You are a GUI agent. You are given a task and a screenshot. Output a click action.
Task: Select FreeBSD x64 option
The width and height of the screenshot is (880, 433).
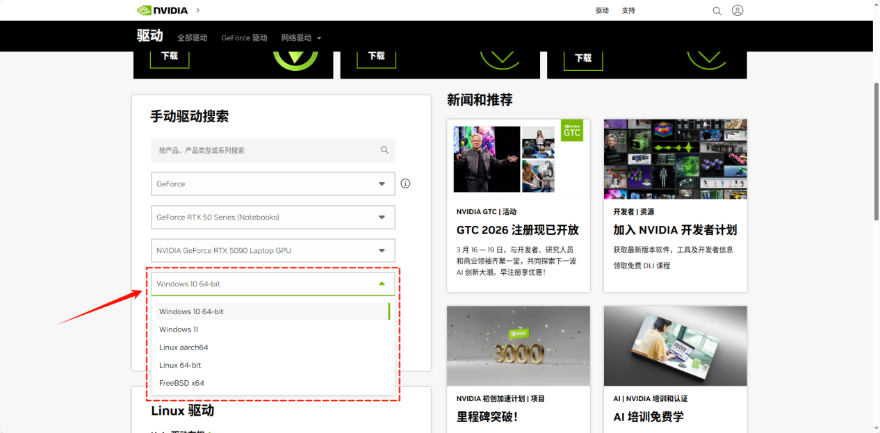click(x=181, y=383)
